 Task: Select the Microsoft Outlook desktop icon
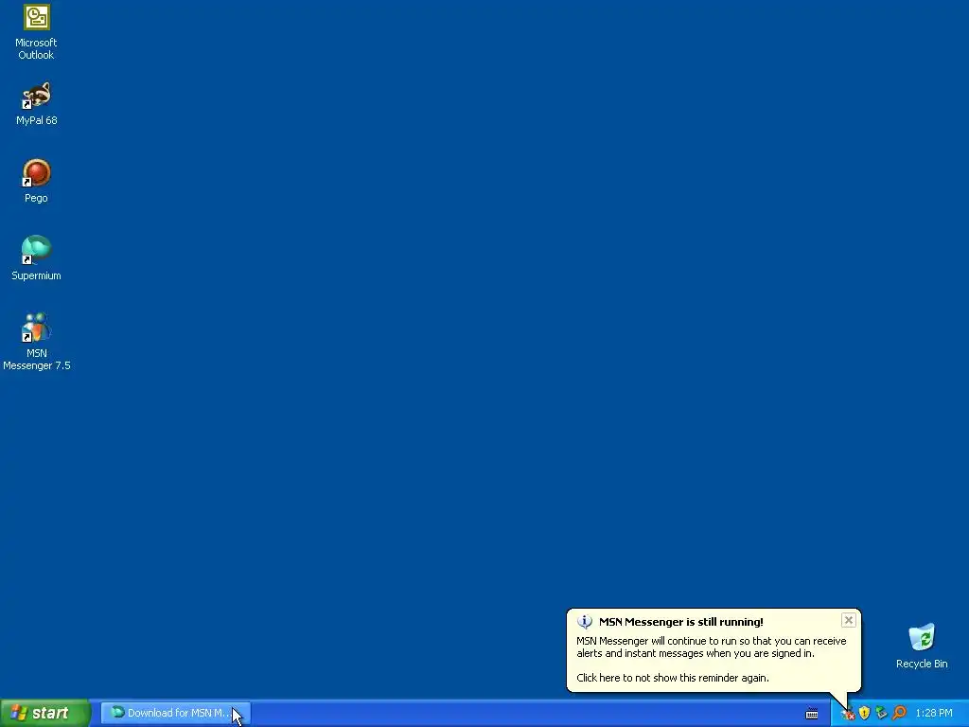coord(36,32)
